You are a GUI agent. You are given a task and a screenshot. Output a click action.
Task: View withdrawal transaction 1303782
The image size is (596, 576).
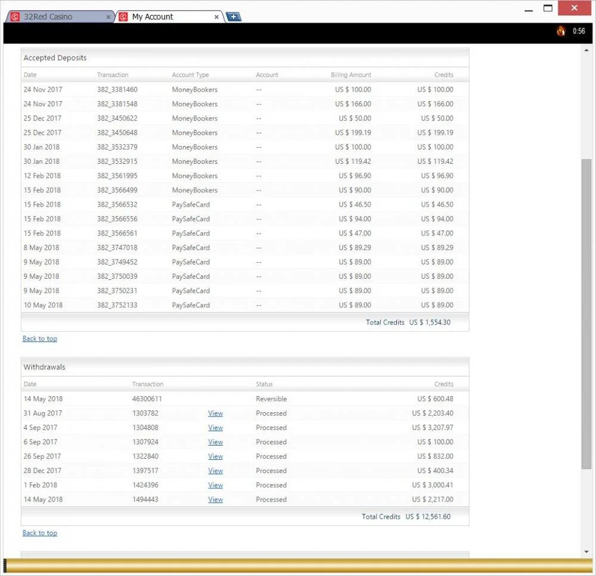click(x=216, y=413)
